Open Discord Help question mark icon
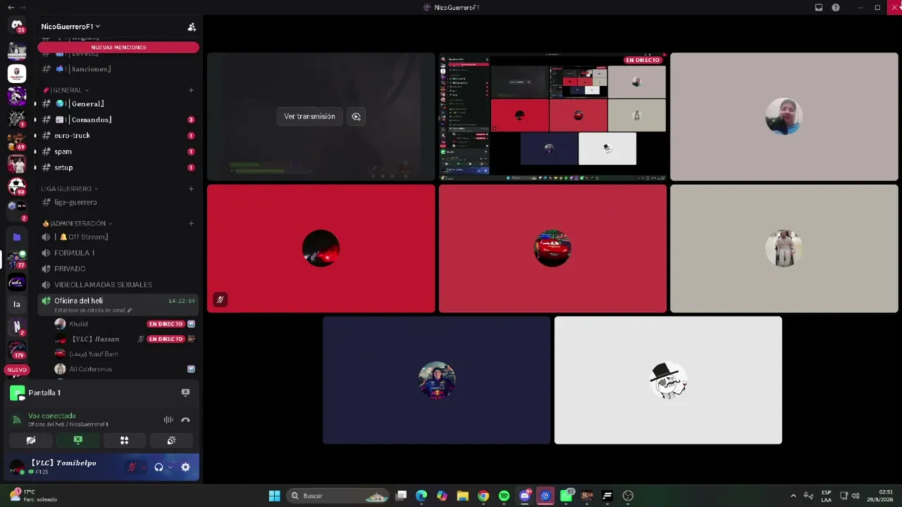 click(836, 8)
